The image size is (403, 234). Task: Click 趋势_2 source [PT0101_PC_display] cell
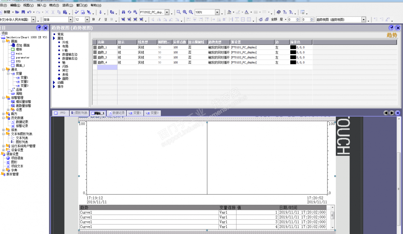252,52
